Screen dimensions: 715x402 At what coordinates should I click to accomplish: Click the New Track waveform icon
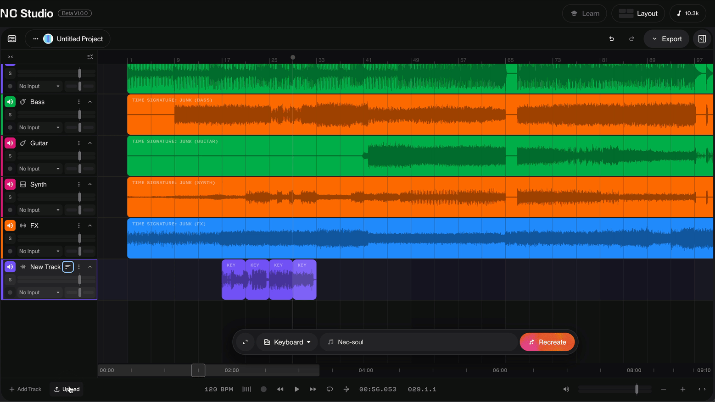(x=23, y=267)
